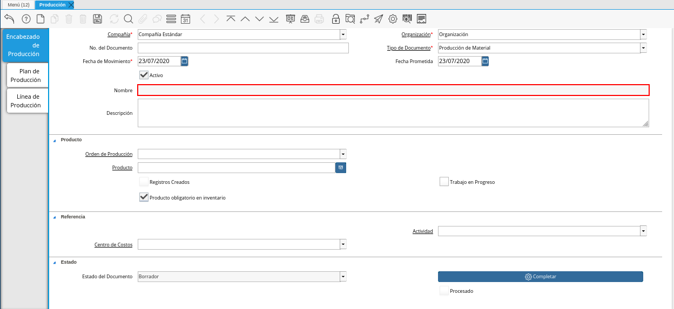Open the help icon in toolbar
Viewport: 674px width, 309px height.
(x=26, y=19)
